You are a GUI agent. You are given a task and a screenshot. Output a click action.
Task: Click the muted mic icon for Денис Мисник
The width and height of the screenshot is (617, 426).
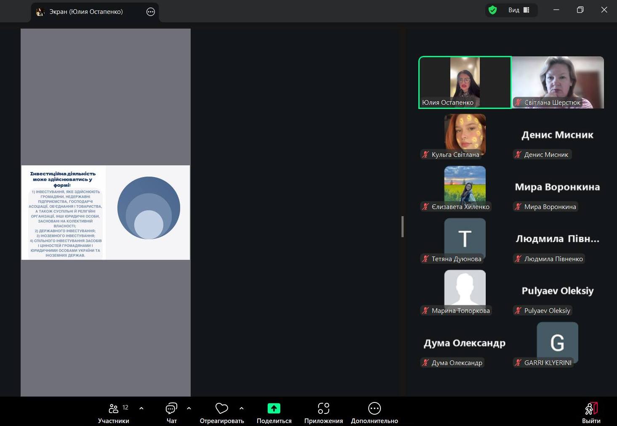(519, 155)
